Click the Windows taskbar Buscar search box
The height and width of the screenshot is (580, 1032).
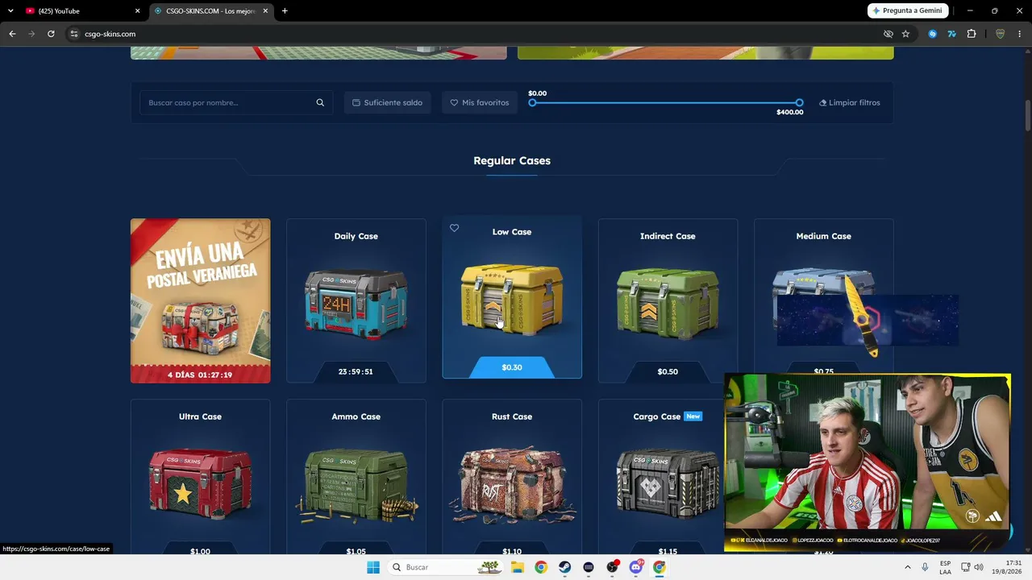444,567
